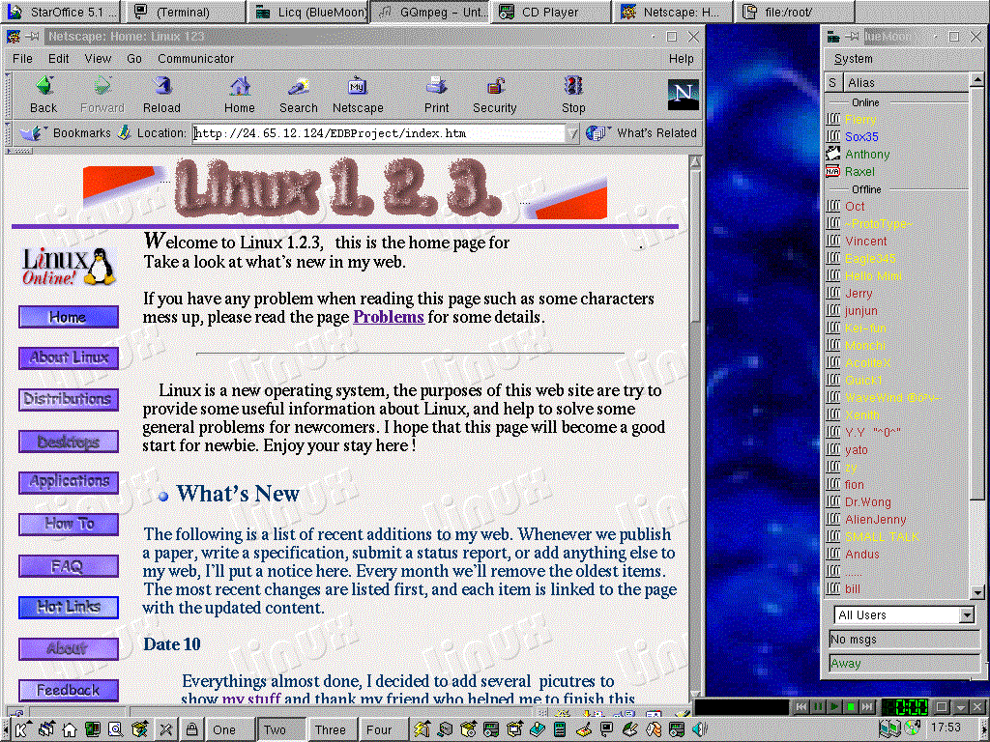Image resolution: width=990 pixels, height=742 pixels.
Task: Print the page using Print icon
Action: click(x=436, y=94)
